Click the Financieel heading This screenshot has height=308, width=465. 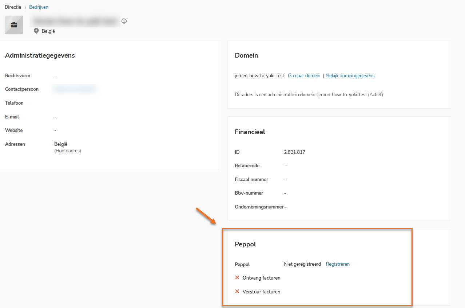[250, 132]
